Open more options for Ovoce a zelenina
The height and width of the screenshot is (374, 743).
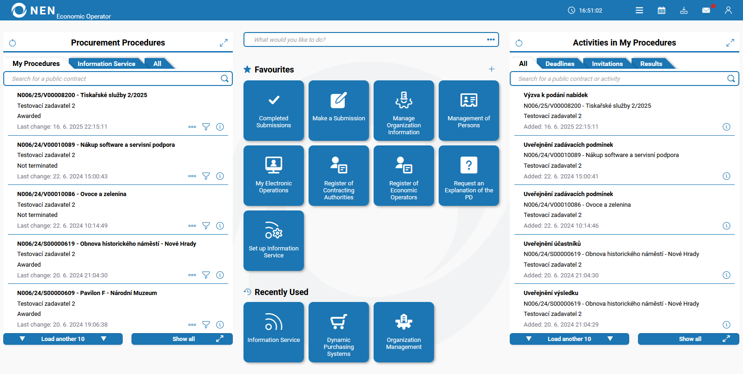pyautogui.click(x=192, y=226)
